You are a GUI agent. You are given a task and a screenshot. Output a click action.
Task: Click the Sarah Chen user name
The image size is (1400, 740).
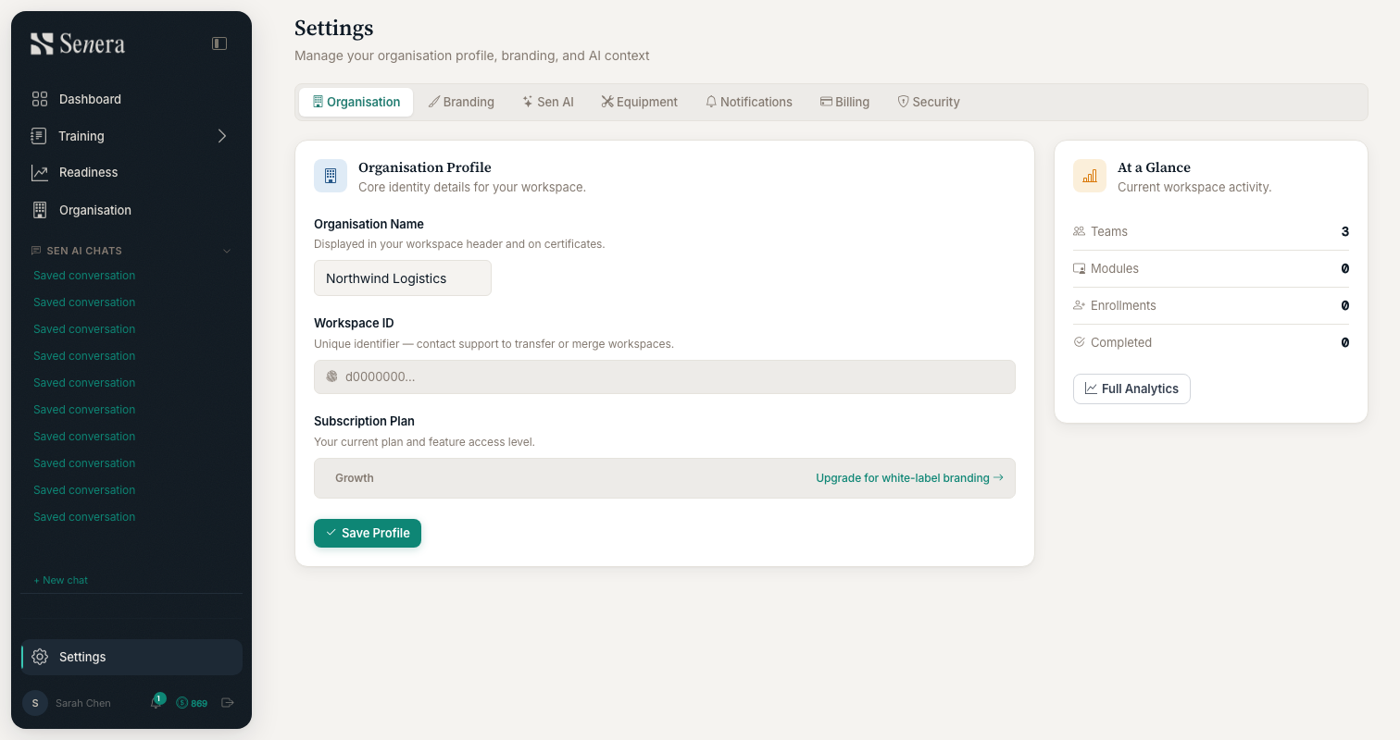[x=83, y=703]
